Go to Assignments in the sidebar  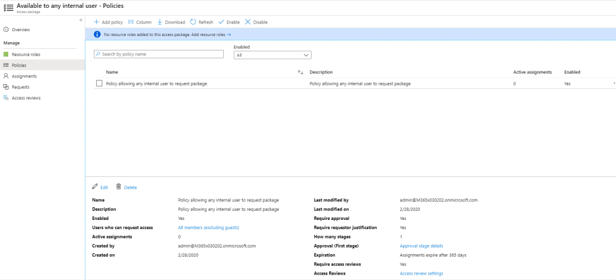24,76
